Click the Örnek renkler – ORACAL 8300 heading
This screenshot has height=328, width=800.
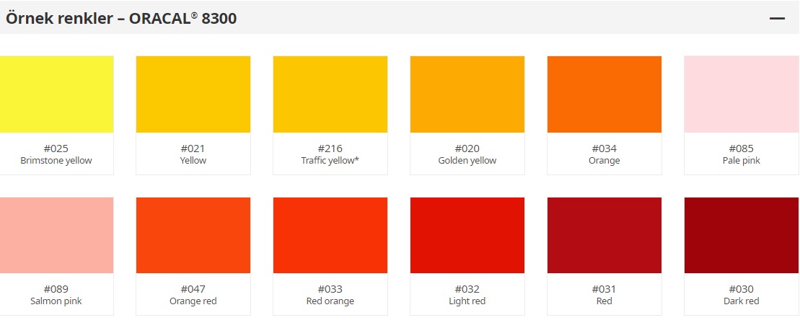tap(121, 18)
